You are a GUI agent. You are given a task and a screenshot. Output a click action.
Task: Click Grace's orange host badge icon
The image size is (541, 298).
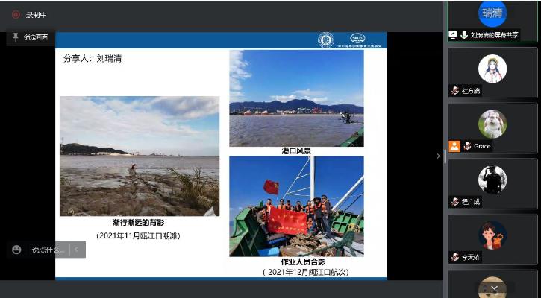(454, 147)
